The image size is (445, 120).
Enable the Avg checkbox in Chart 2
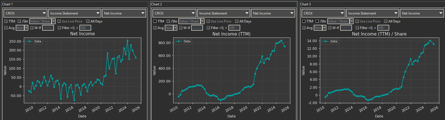click(x=155, y=28)
